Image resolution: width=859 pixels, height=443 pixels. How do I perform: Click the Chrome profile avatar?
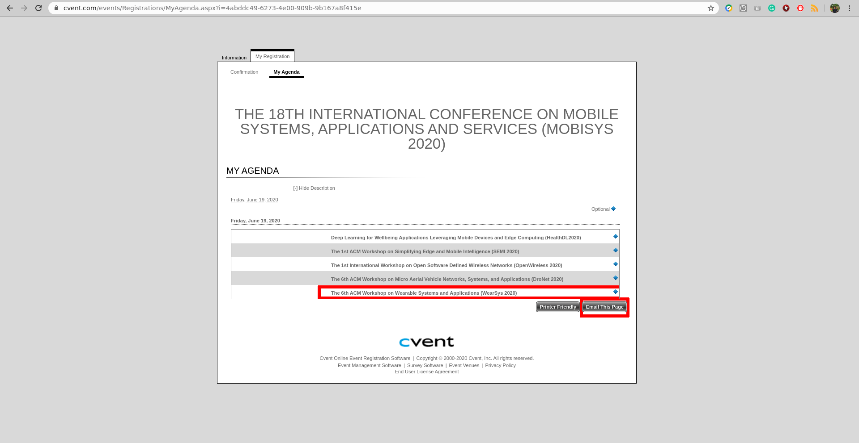[835, 8]
